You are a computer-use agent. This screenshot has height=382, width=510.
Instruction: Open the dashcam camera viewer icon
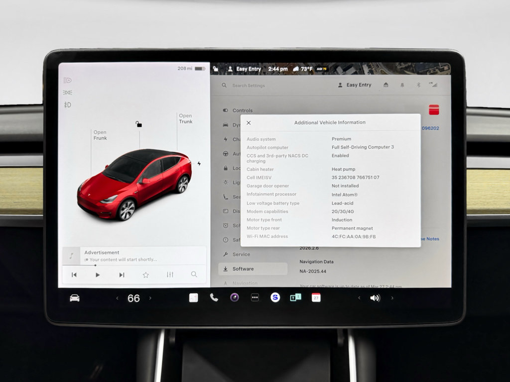coord(234,297)
